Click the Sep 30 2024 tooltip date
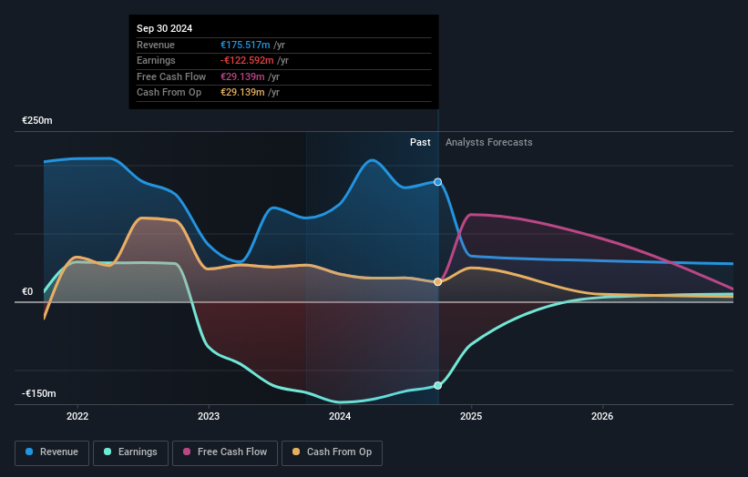Viewport: 748px width, 477px height. (x=165, y=28)
